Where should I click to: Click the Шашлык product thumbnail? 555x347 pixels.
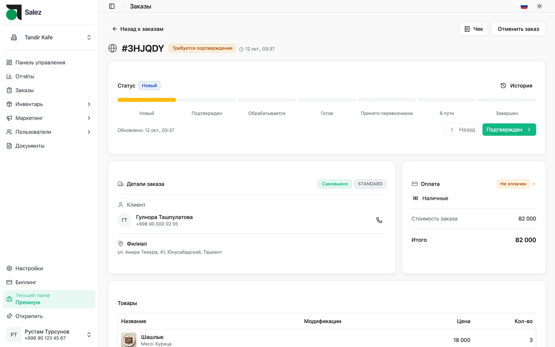[x=129, y=340]
